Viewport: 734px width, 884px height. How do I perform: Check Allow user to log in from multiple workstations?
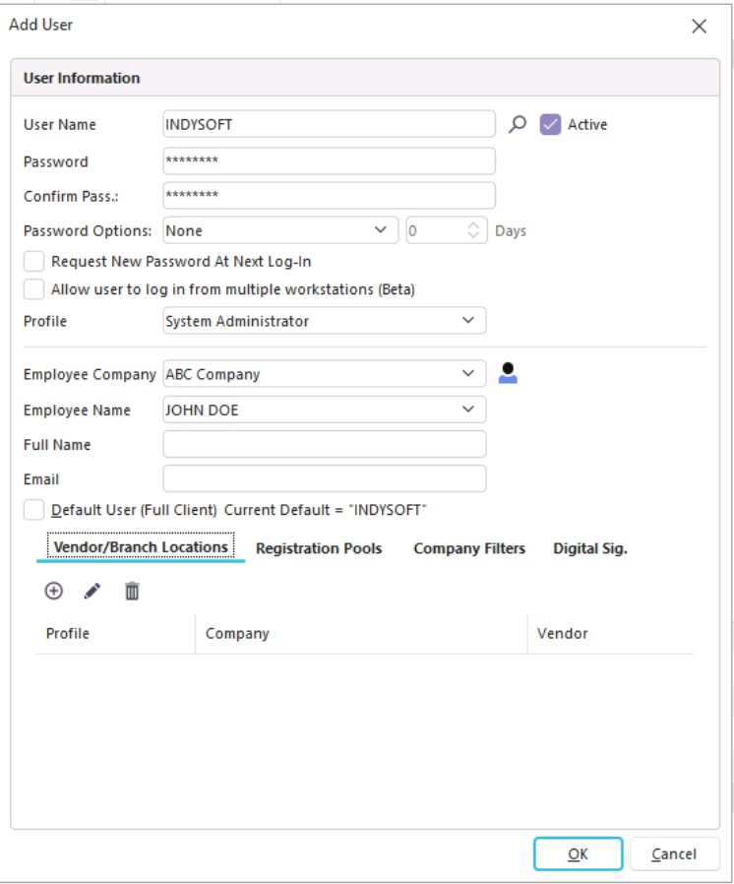click(34, 289)
